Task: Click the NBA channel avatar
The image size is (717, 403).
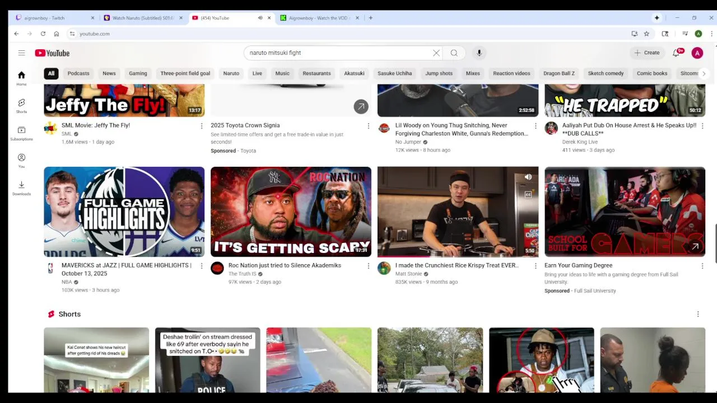Action: point(50,268)
